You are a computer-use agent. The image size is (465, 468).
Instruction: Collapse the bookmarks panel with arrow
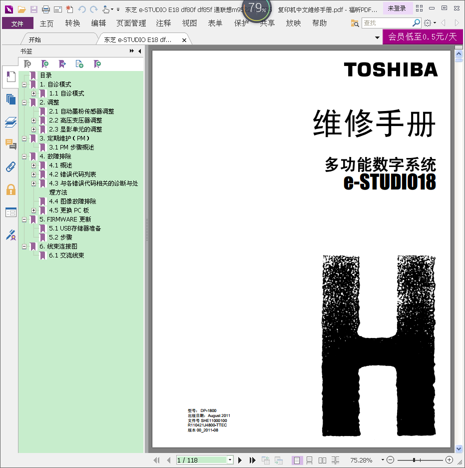click(139, 51)
